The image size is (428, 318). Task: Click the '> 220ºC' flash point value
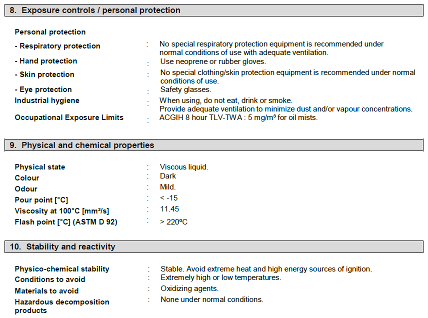tap(174, 222)
